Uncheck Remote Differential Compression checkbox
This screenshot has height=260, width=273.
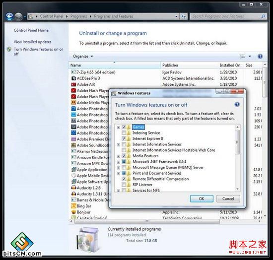pyautogui.click(x=124, y=179)
